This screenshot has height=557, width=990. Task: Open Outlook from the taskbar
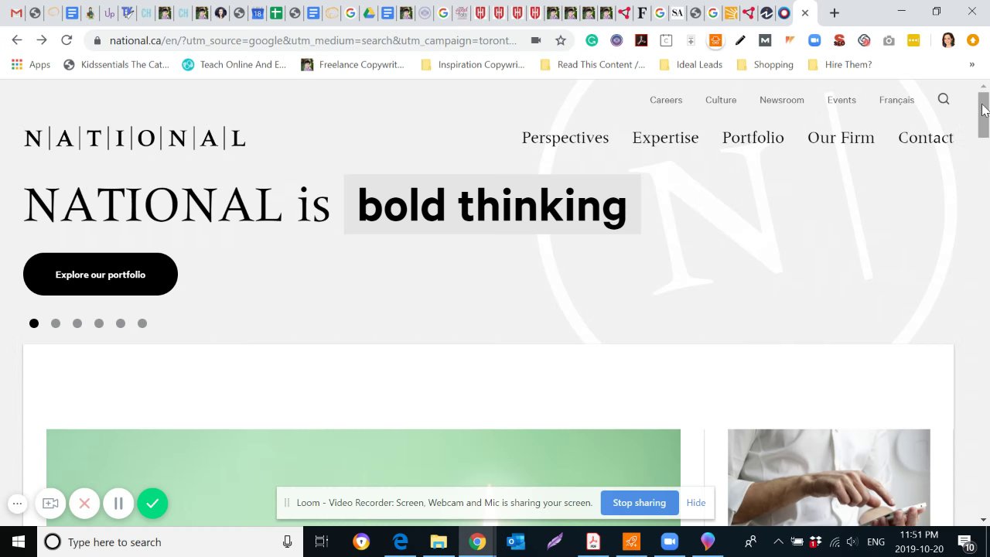tap(516, 542)
